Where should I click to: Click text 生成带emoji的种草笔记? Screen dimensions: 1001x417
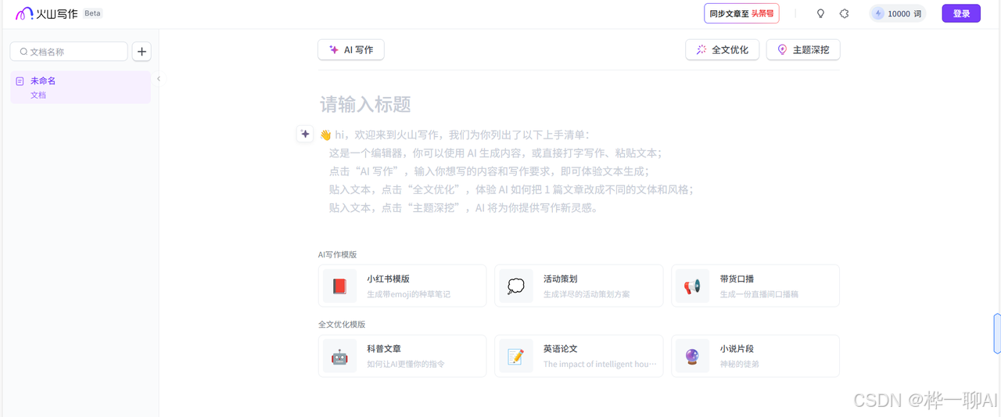click(x=409, y=294)
